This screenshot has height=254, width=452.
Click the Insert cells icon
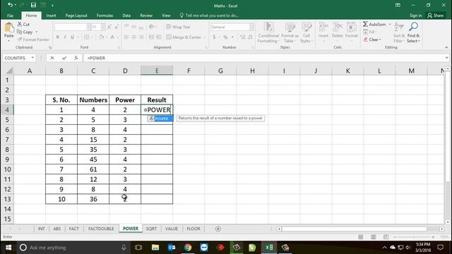point(323,27)
